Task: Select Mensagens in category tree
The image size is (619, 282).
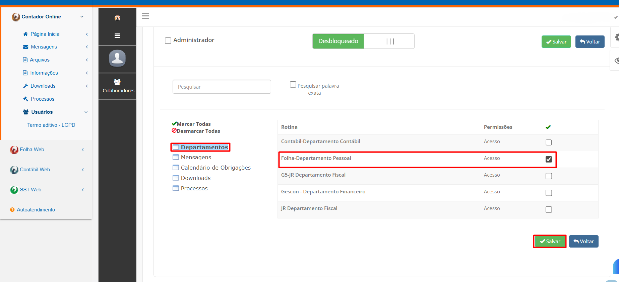Action: [196, 157]
